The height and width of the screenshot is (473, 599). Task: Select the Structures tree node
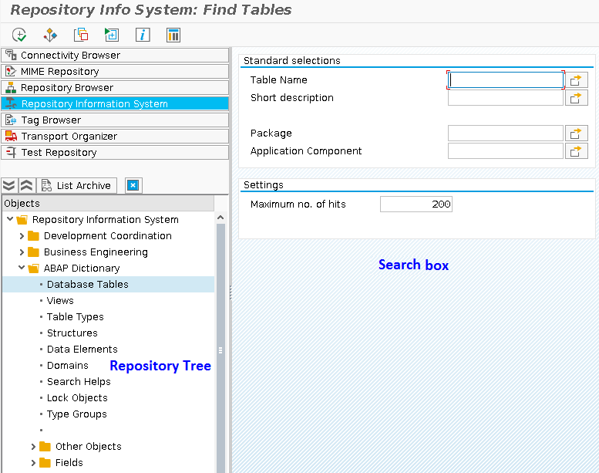tap(72, 333)
